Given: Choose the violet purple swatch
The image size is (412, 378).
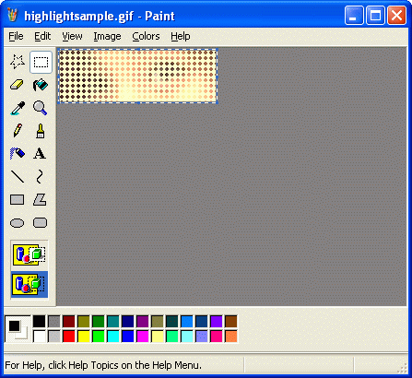Looking at the screenshot, I should click(217, 322).
